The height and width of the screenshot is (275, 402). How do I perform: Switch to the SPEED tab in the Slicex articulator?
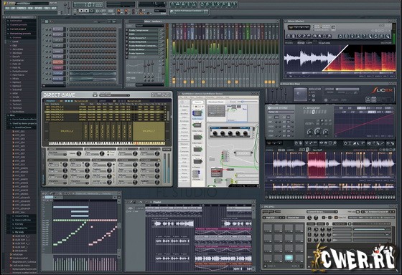coord(379,108)
